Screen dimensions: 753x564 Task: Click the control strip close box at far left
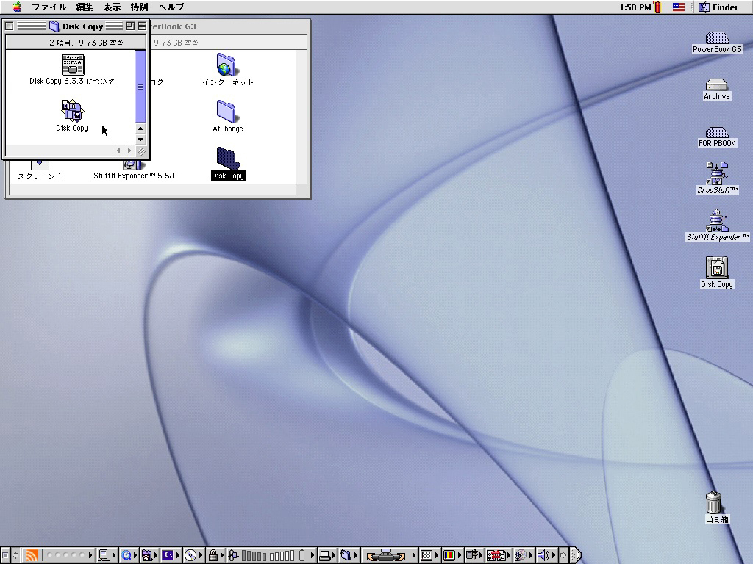coord(5,555)
